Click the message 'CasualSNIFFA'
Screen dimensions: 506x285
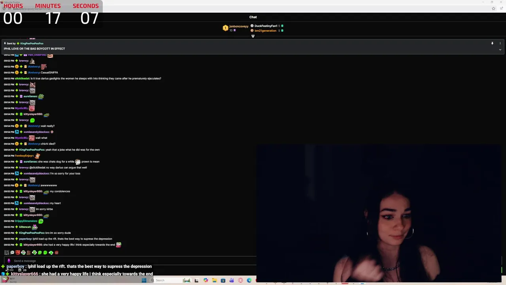49,72
